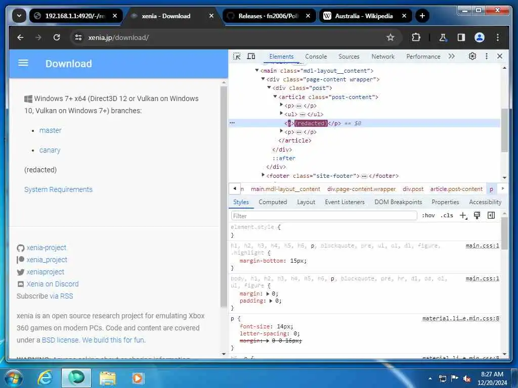Click the inspect element picker icon
Screen dimensions: 518x388
click(x=237, y=57)
